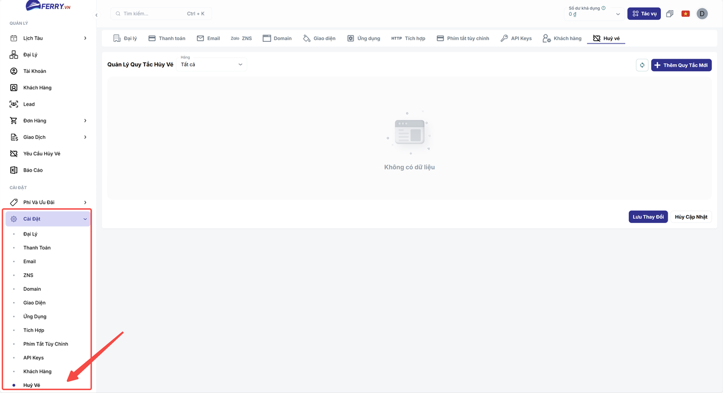Expand the Giao Dịch sidebar menu
Screen dimensions: 723x393
point(48,137)
